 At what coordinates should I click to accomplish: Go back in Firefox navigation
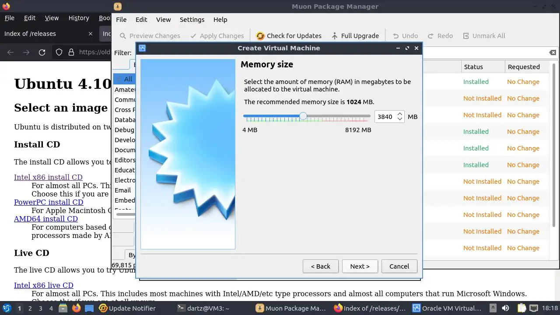(x=10, y=52)
